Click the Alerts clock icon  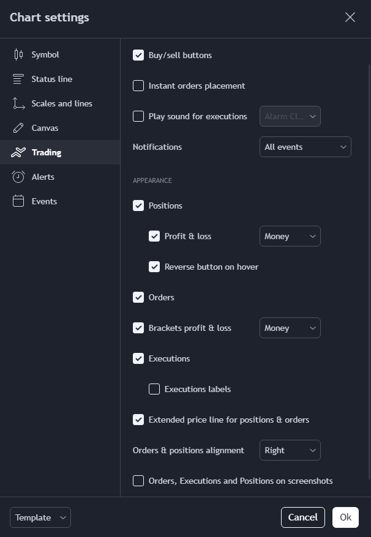(x=18, y=177)
